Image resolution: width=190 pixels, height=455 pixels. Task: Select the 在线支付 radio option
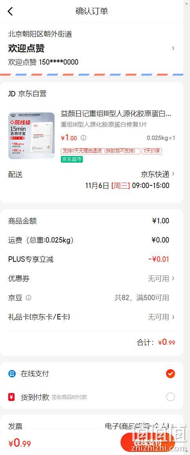(170, 374)
